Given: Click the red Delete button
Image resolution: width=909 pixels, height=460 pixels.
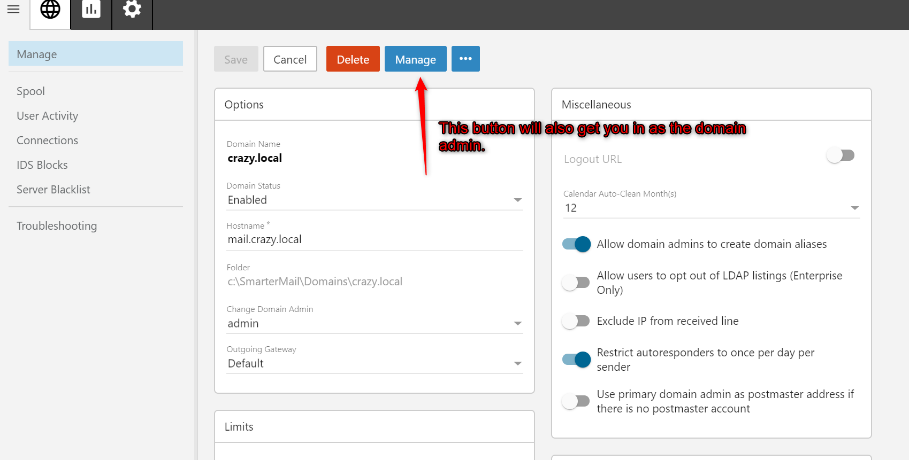Looking at the screenshot, I should pos(353,59).
